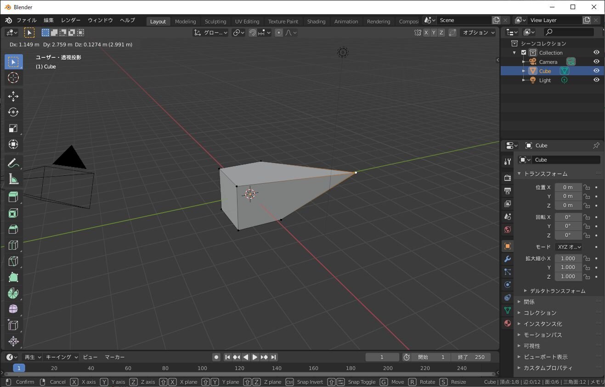The width and height of the screenshot is (605, 387).
Task: Select the Box Select tool
Action: pos(13,62)
